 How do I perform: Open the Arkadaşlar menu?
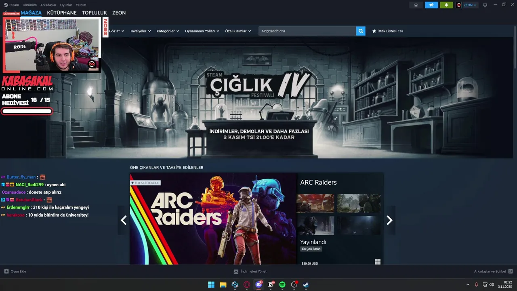48,5
